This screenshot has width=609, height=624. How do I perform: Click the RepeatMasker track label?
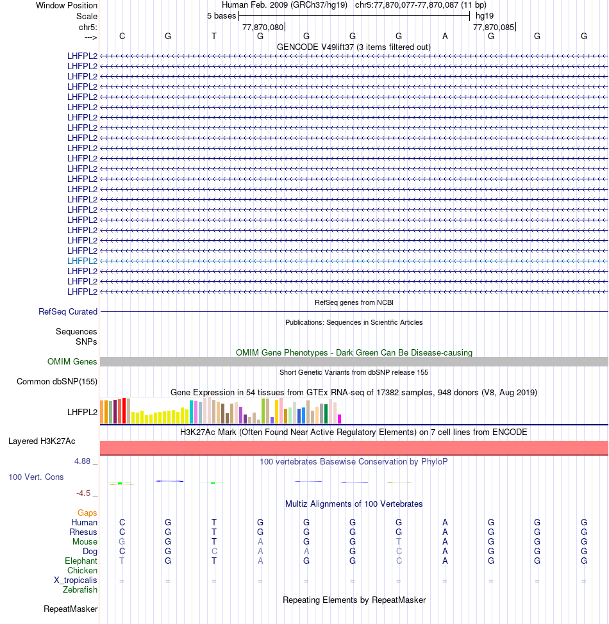(71, 609)
